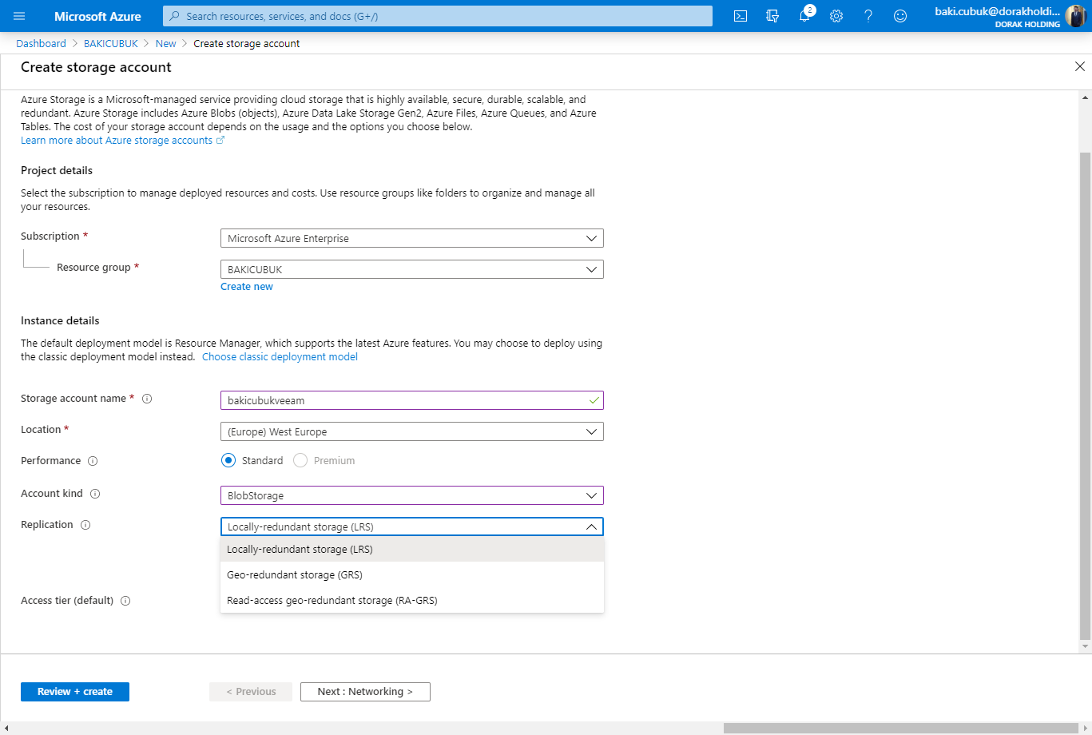Click the Next : Networking button
The image size is (1092, 735).
pyautogui.click(x=365, y=692)
